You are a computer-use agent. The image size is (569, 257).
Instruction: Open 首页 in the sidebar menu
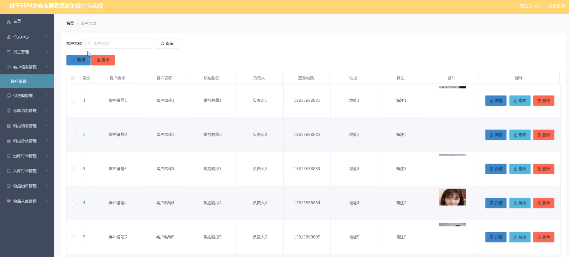click(27, 22)
